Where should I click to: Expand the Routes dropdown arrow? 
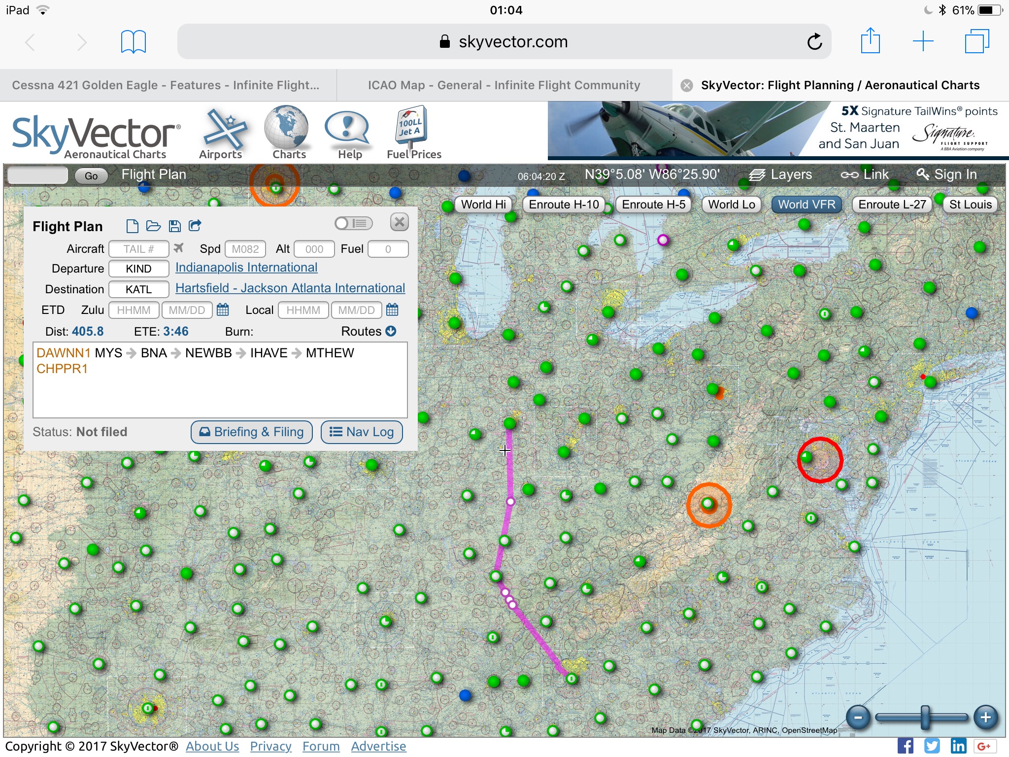coord(391,331)
